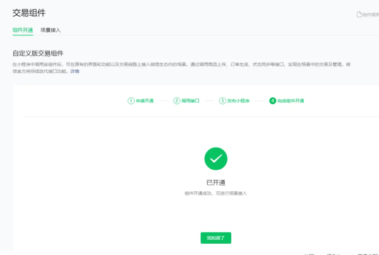Click the 已开通 status text
Image resolution: width=379 pixels, height=255 pixels.
tap(215, 182)
